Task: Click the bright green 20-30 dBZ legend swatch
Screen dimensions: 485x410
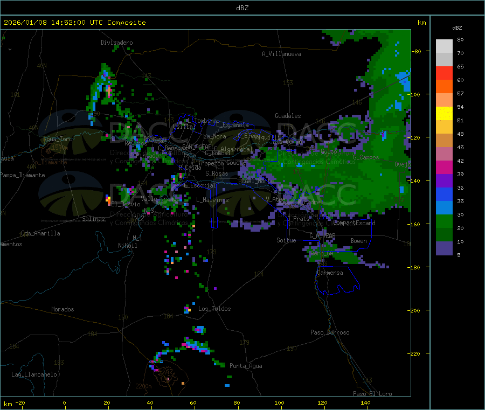Action: click(444, 221)
